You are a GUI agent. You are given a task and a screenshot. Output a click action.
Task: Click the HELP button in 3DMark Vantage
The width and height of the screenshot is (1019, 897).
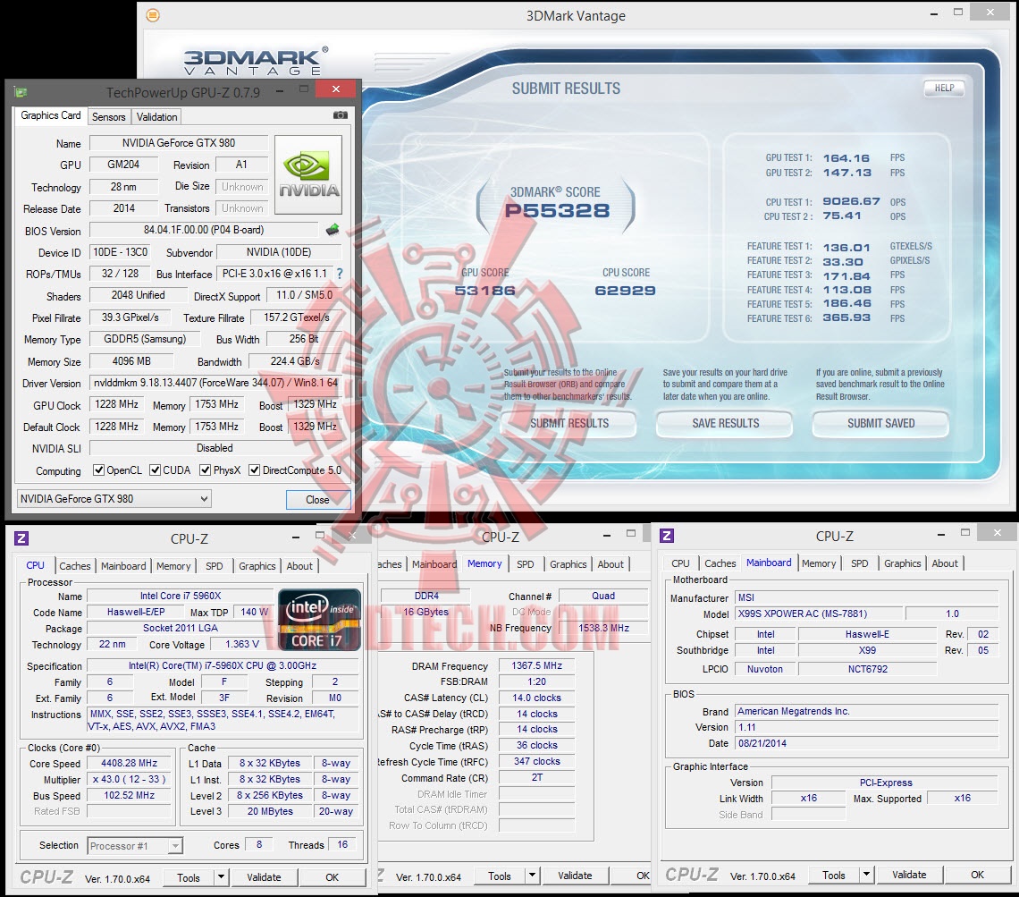(944, 89)
